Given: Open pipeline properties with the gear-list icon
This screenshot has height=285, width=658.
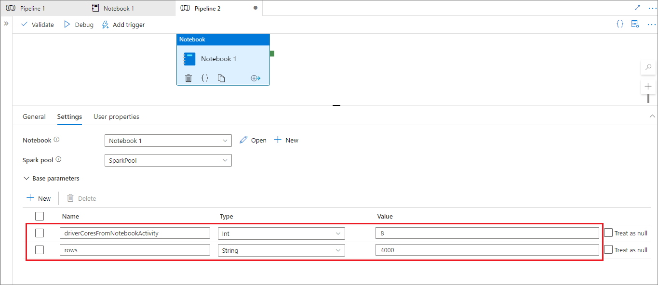Looking at the screenshot, I should pos(635,24).
